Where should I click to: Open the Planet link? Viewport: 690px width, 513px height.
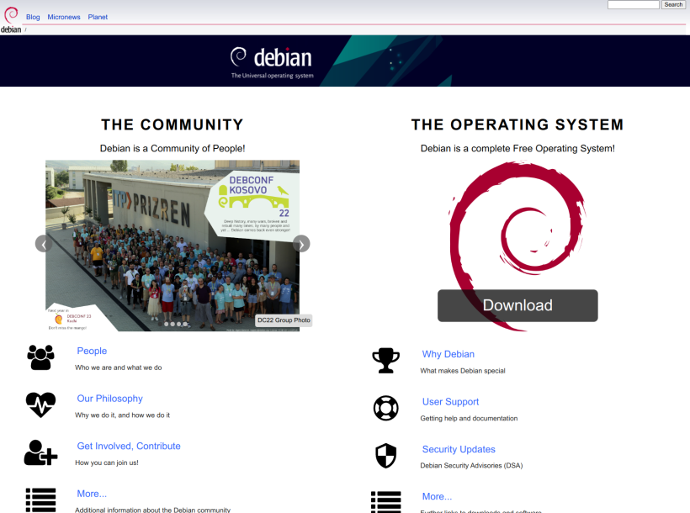[x=98, y=17]
